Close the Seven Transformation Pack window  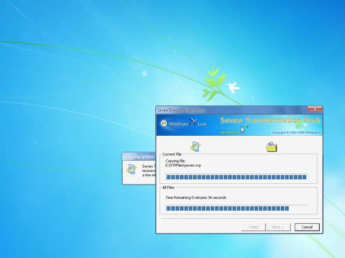315,109
